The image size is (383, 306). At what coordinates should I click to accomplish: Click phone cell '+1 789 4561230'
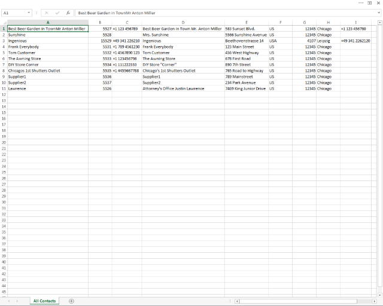click(127, 47)
